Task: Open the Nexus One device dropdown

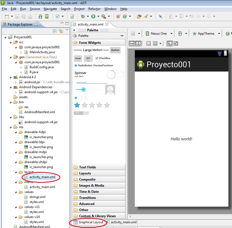Action: (x=171, y=34)
